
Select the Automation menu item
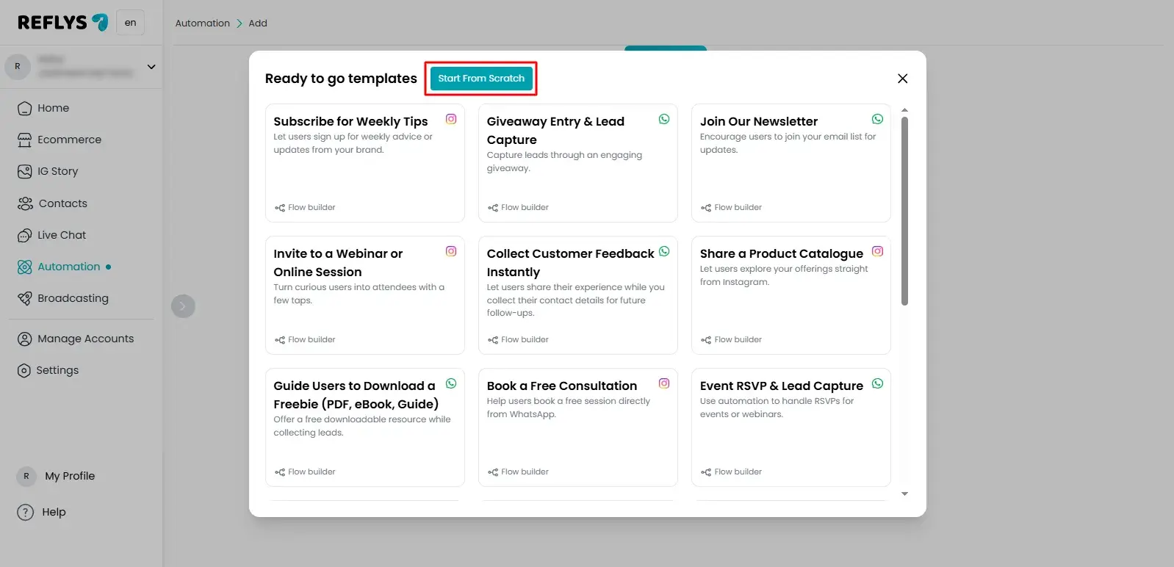[x=68, y=267]
